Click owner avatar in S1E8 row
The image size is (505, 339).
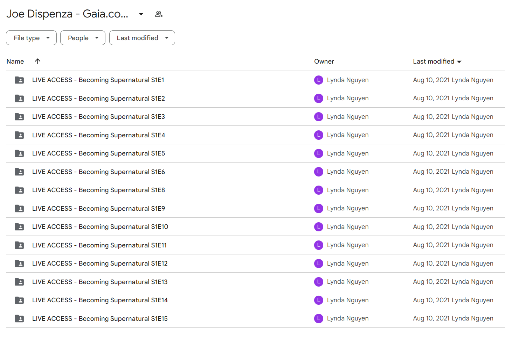[x=319, y=190]
